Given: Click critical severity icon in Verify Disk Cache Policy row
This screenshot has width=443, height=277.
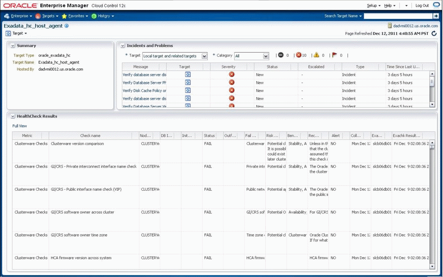Looking at the screenshot, I should (x=232, y=90).
